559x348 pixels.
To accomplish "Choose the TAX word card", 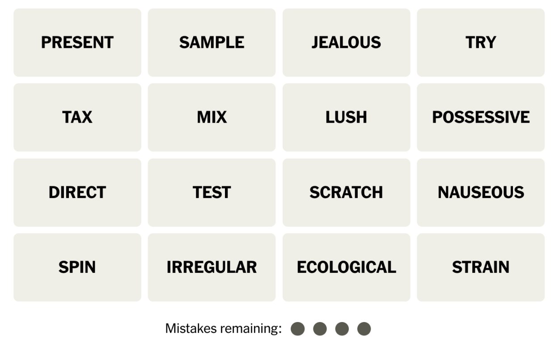I will pyautogui.click(x=77, y=117).
